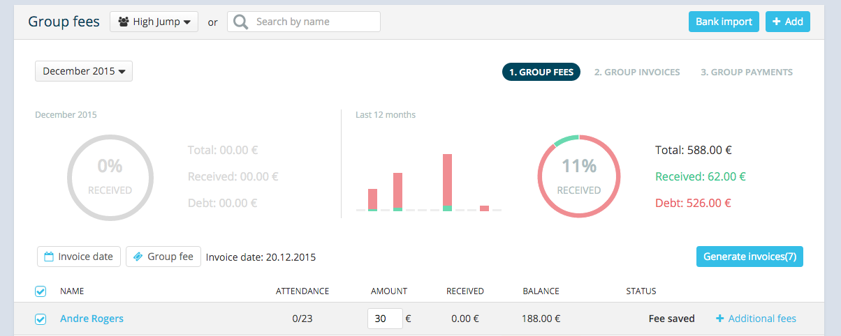The image size is (841, 336).
Task: Click the 0.00 € received value
Action: [x=465, y=319]
